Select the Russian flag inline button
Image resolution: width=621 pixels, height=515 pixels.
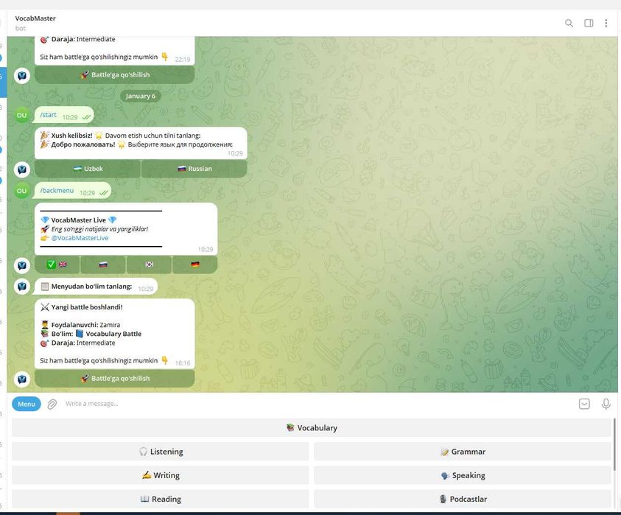coord(103,264)
